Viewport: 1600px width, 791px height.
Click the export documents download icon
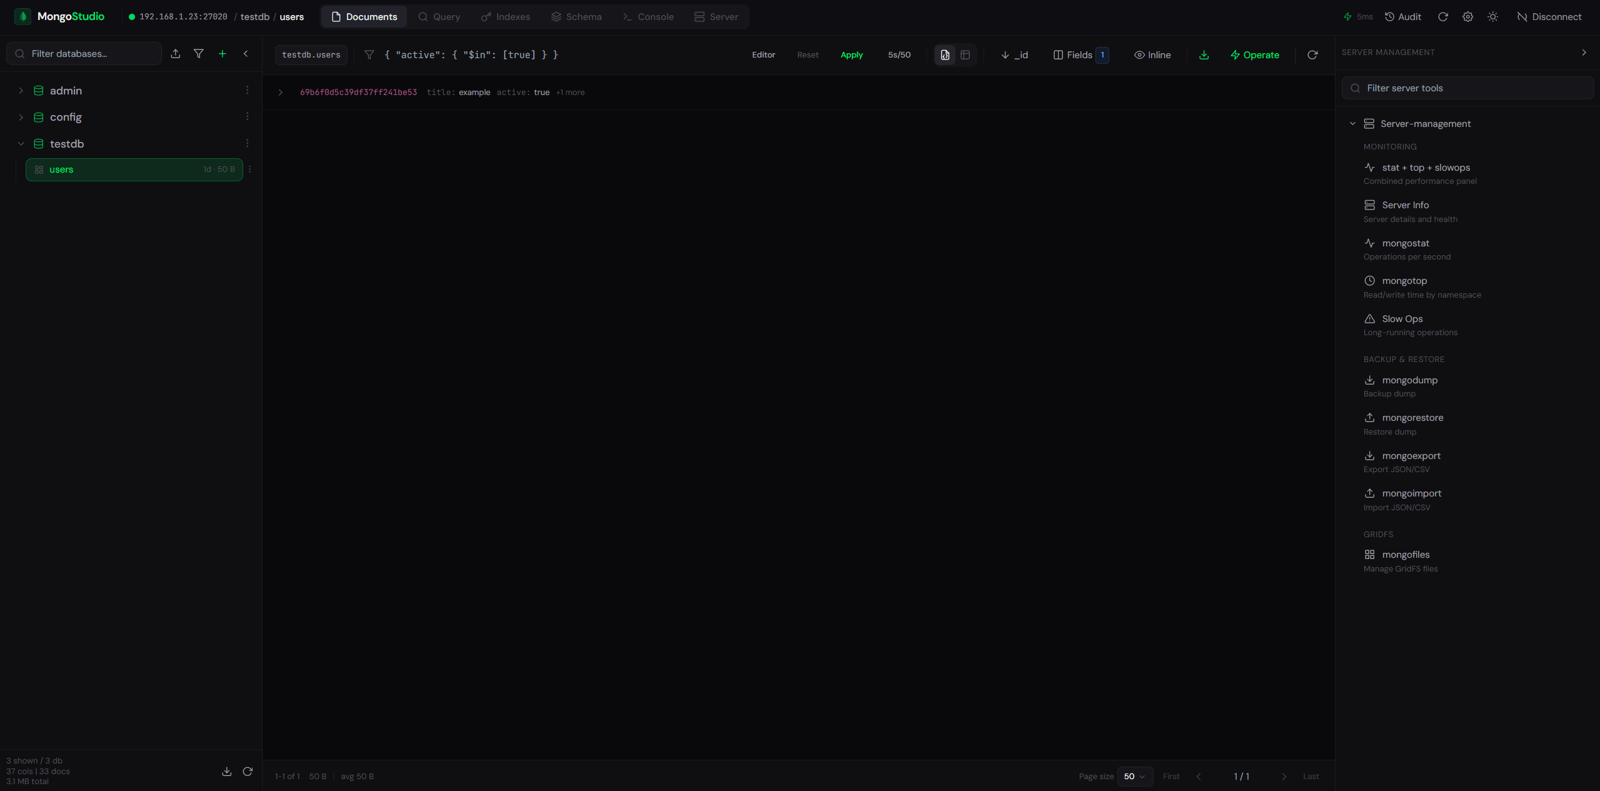coord(1203,55)
